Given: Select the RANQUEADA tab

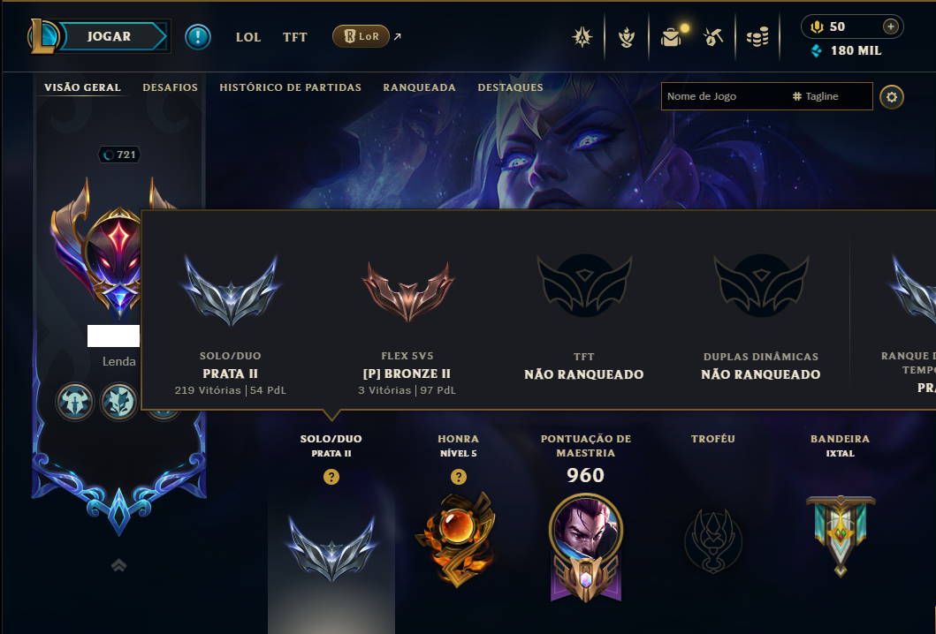Looking at the screenshot, I should point(419,87).
